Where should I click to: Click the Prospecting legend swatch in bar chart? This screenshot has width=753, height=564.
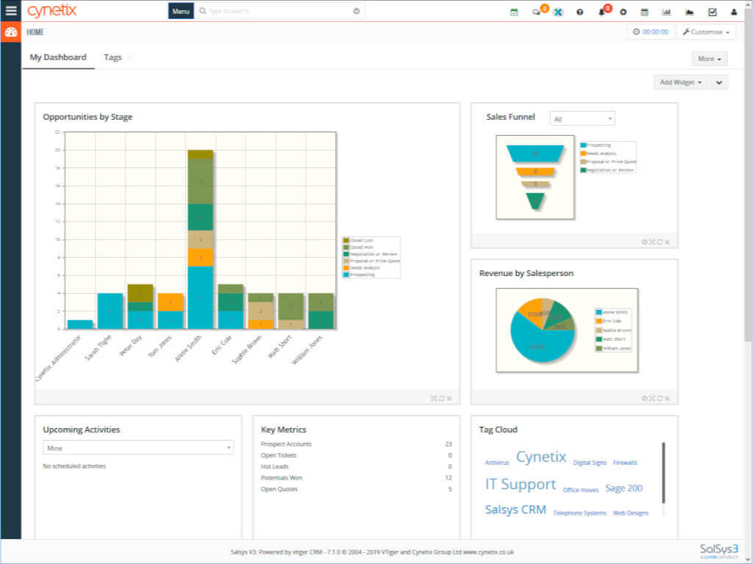click(x=346, y=275)
